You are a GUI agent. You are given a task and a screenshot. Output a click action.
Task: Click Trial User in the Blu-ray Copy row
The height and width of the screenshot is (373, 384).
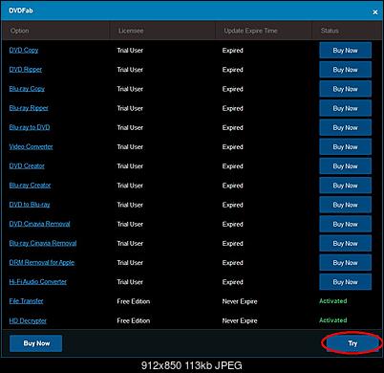pyautogui.click(x=130, y=89)
